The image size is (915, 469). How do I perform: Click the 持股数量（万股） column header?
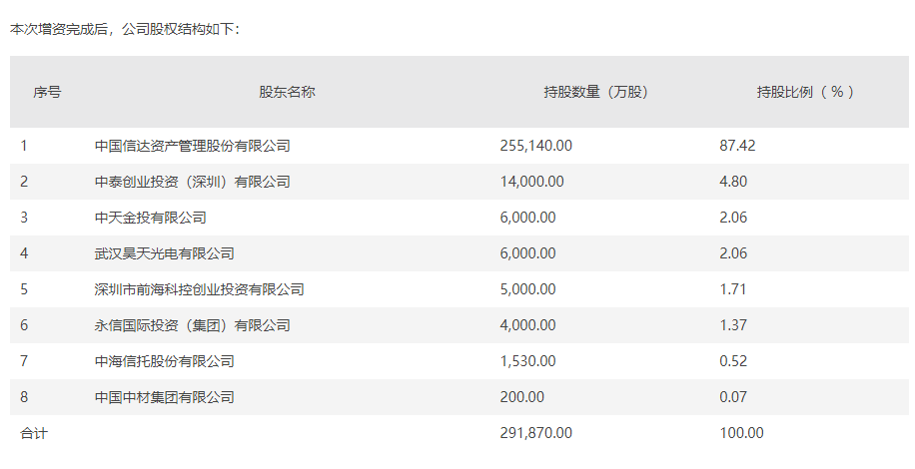pos(595,92)
